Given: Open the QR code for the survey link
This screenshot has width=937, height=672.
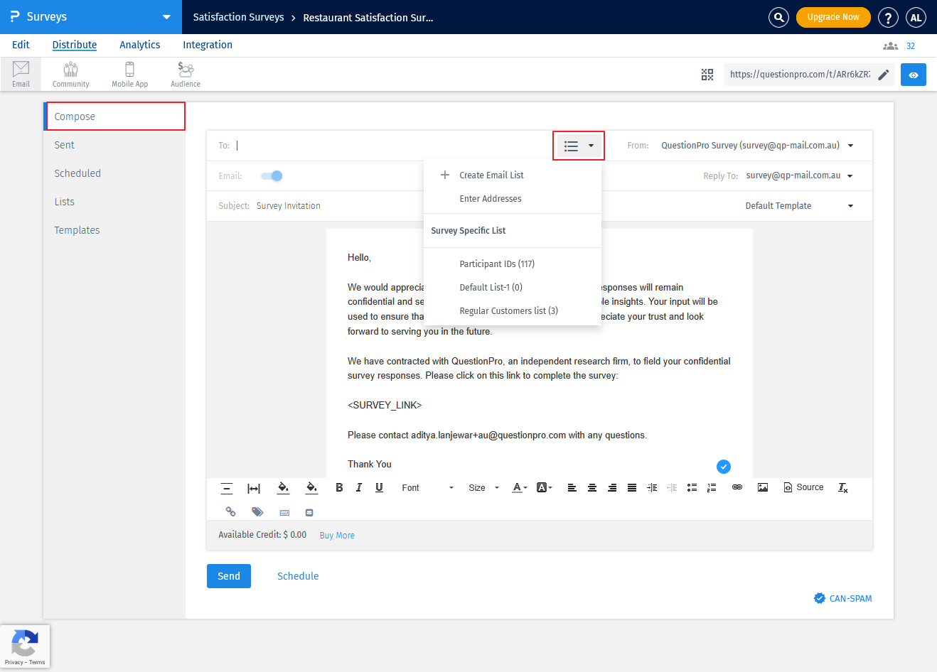Looking at the screenshot, I should click(707, 74).
